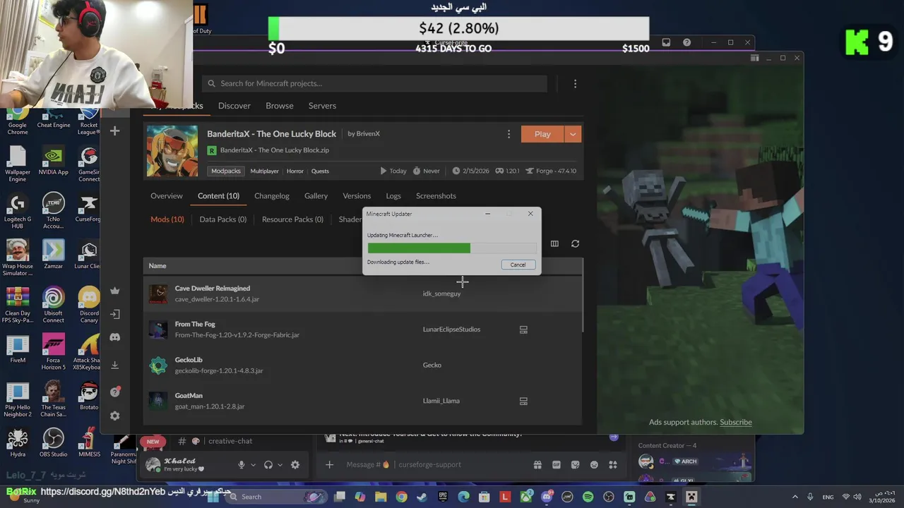Click the GeckoLib mod icon
The image size is (904, 508).
158,365
